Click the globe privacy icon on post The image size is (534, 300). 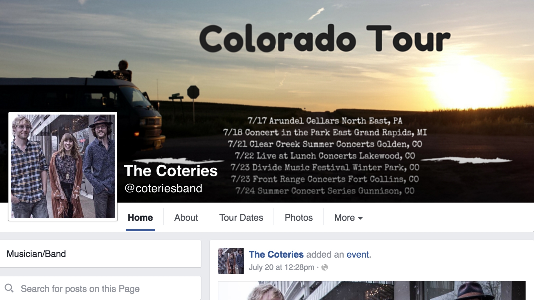tap(325, 267)
